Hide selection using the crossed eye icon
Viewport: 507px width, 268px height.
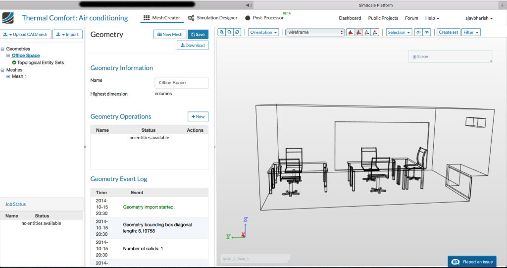tap(419, 32)
